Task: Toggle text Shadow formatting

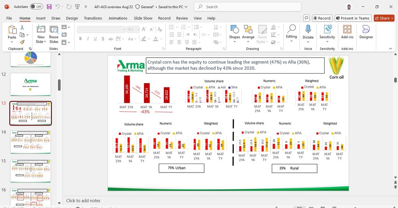Action: [x=103, y=39]
